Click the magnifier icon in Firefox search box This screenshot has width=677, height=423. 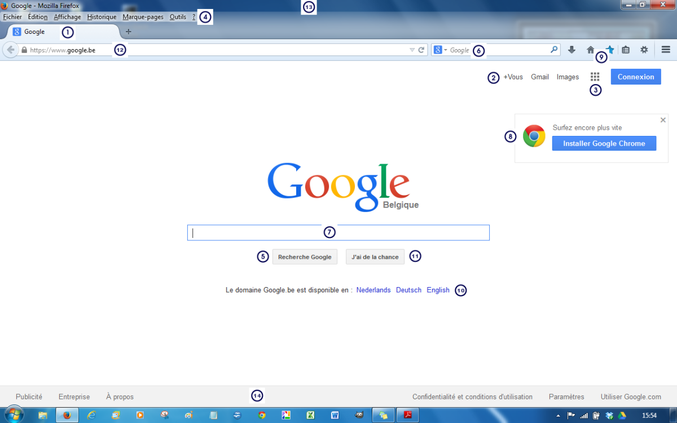(554, 50)
